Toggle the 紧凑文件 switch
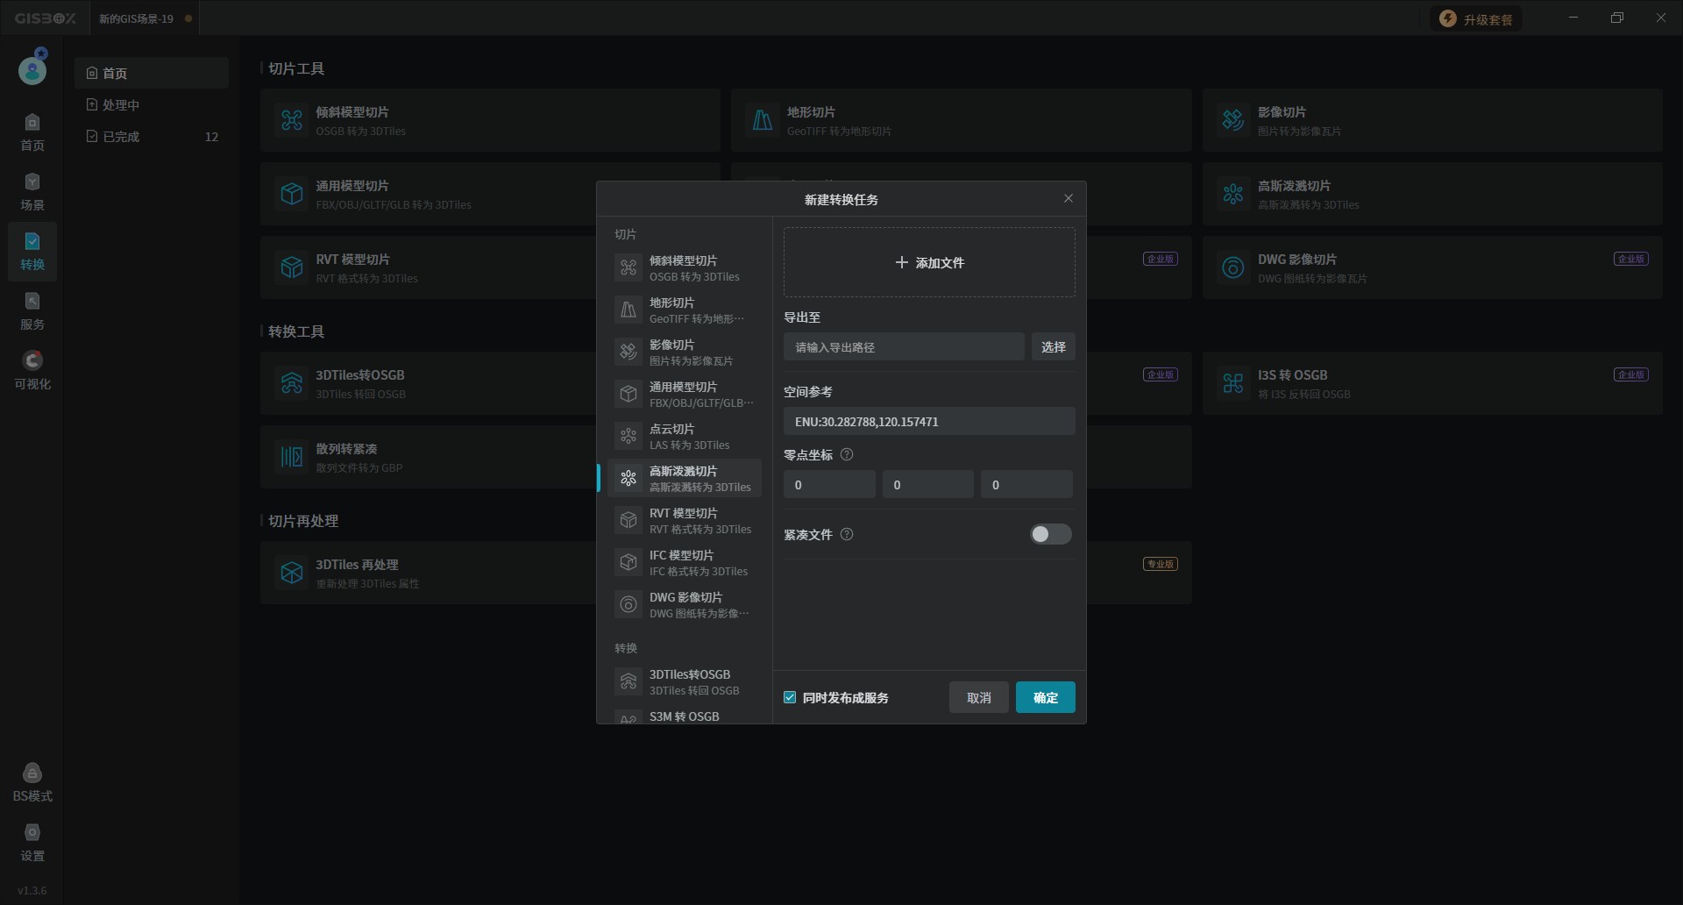Viewport: 1683px width, 905px height. click(x=1050, y=534)
